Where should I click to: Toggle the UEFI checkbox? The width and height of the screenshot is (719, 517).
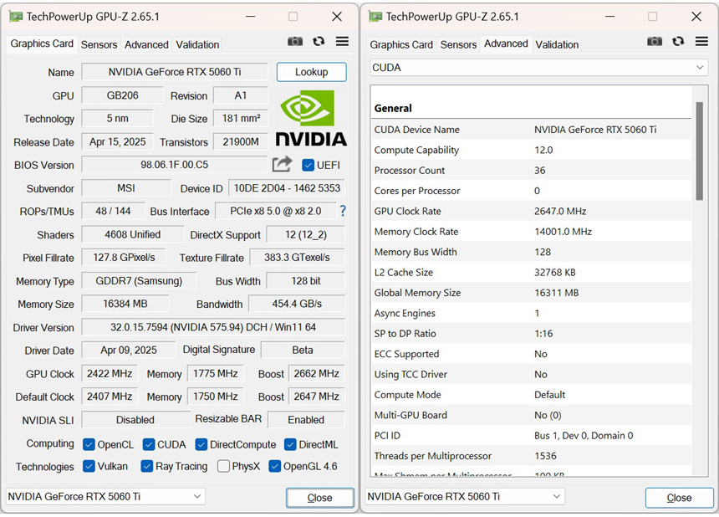(x=308, y=165)
